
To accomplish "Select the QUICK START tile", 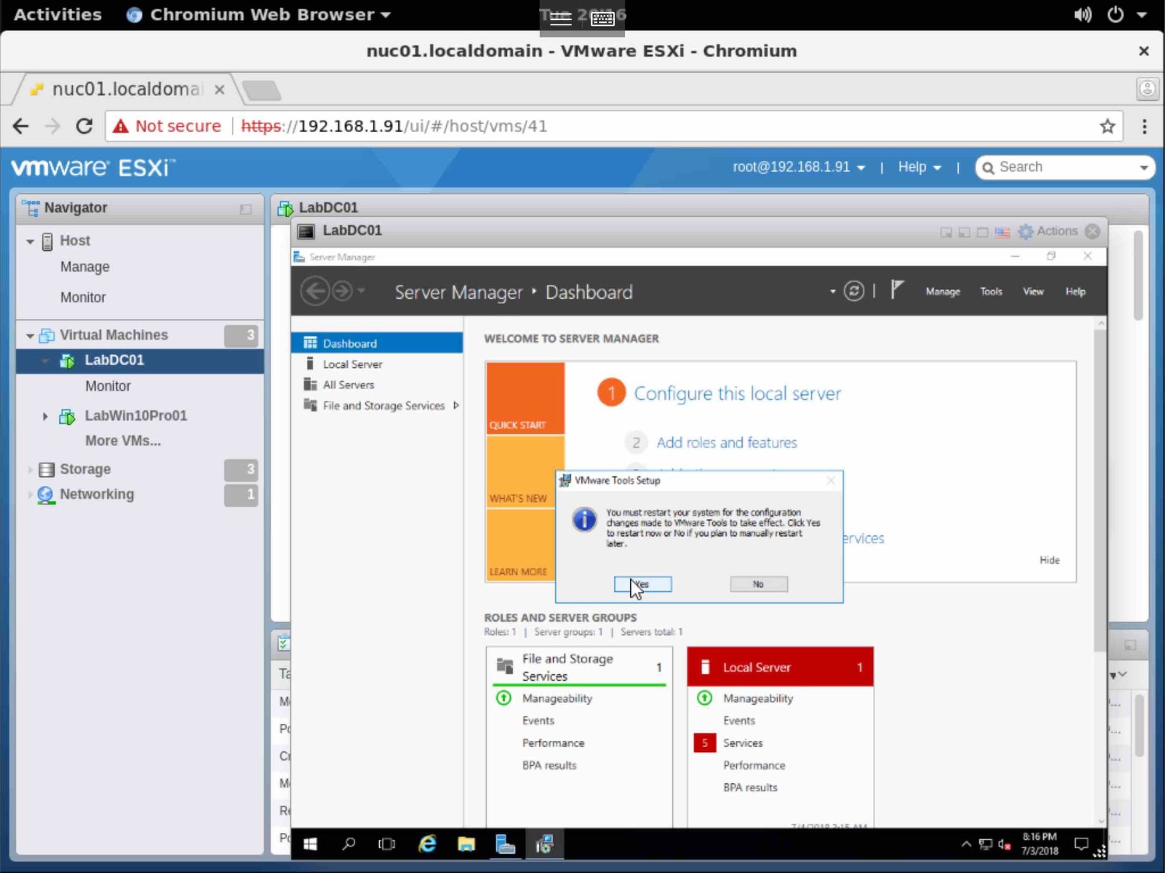I will click(525, 398).
